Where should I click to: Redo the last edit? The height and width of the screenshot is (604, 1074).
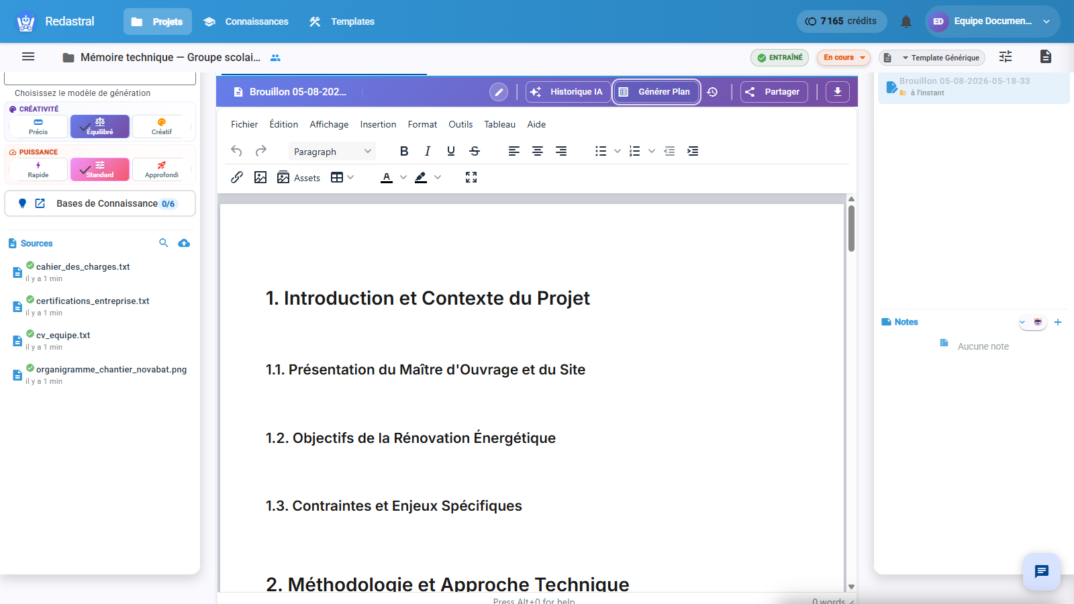(x=261, y=151)
